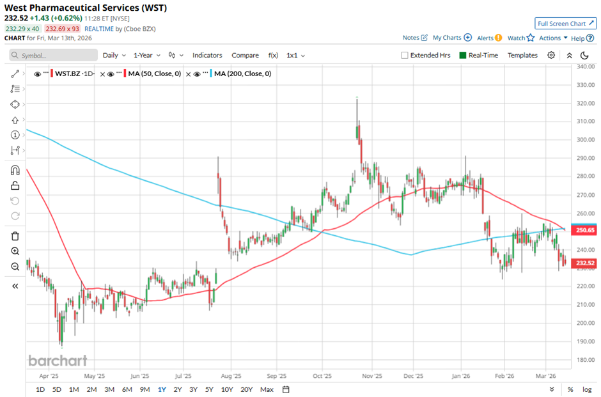Collapse the chart toolbar with up arrows
This screenshot has height=397, width=601.
click(570, 56)
